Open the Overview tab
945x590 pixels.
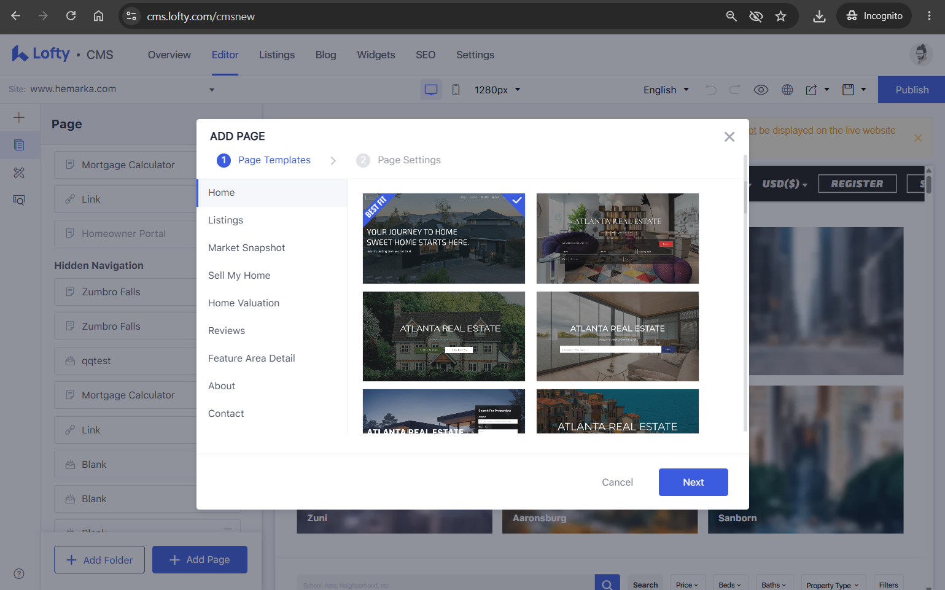point(169,55)
